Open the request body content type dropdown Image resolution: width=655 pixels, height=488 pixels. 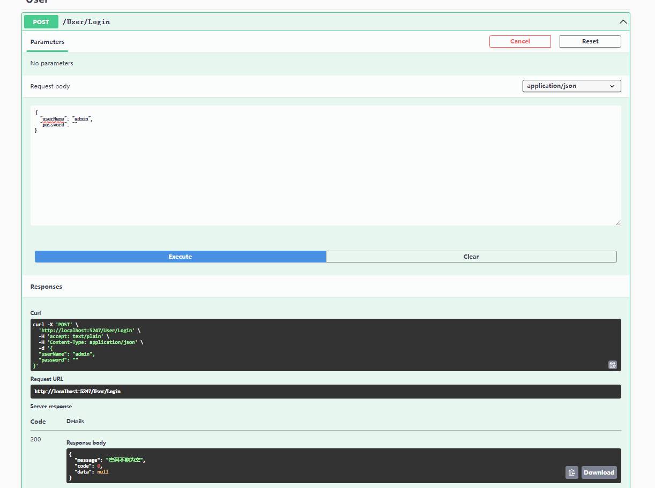(571, 86)
